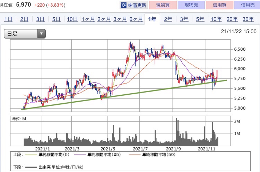Click the 上段: legend label
The image size is (260, 172).
(x=18, y=155)
